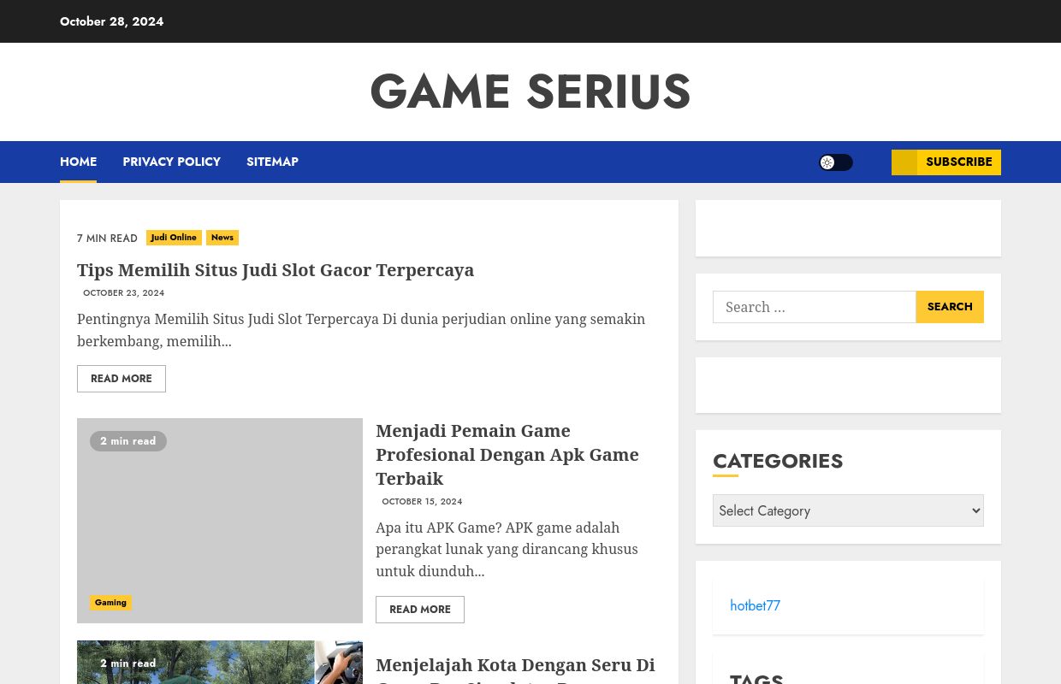Click the Categories sidebar heading

778,460
